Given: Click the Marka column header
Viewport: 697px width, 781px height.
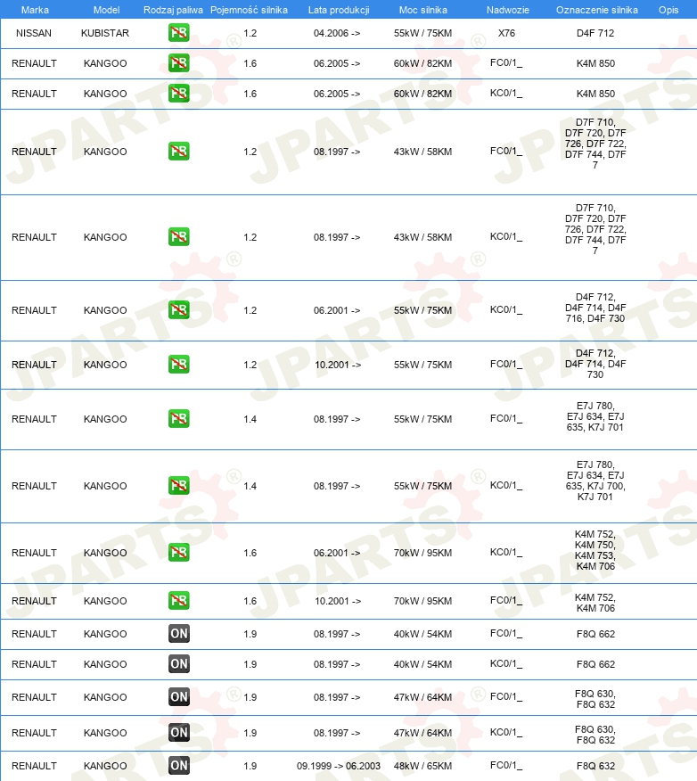Looking at the screenshot, I should (35, 10).
